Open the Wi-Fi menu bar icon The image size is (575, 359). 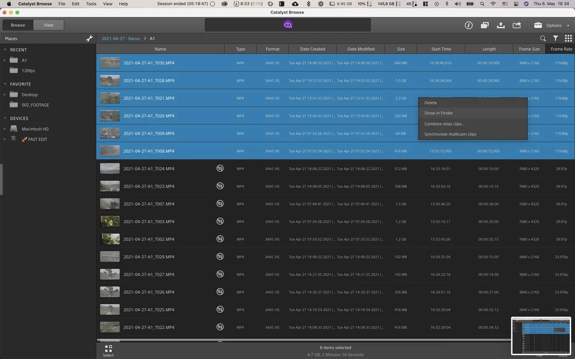tap(493, 4)
